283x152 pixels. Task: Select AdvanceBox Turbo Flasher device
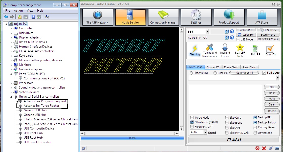(x=41, y=106)
